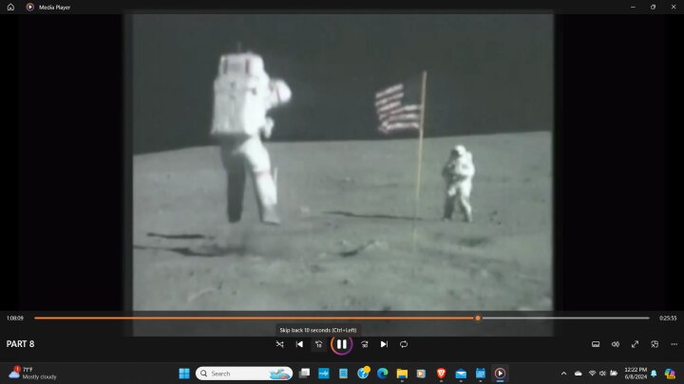Pause the video
This screenshot has height=384, width=684.
[x=342, y=344]
